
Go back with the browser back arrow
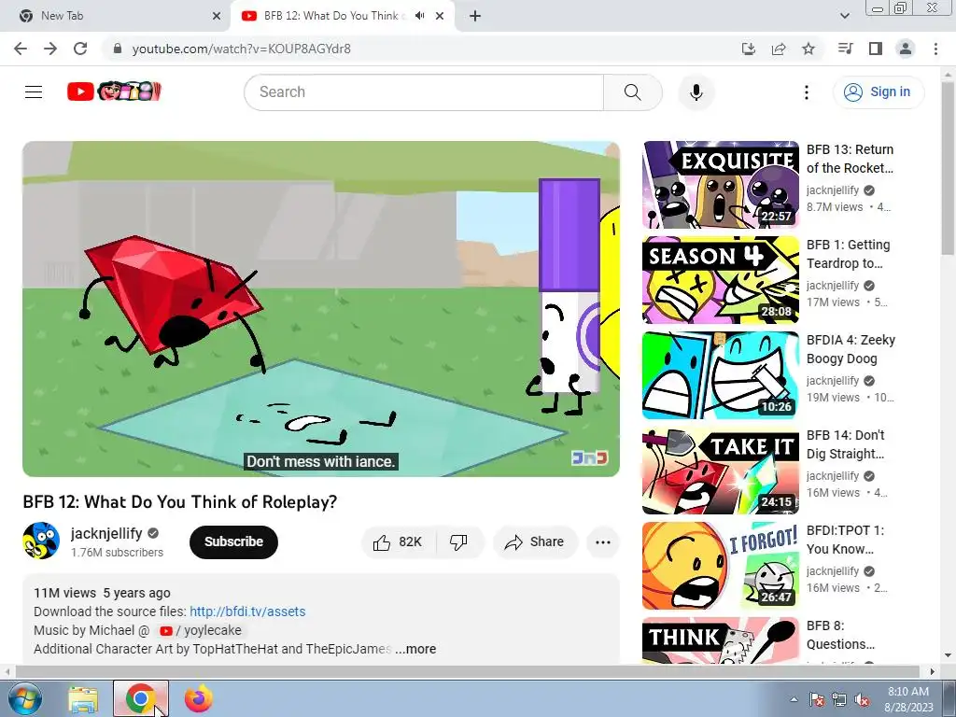tap(21, 49)
